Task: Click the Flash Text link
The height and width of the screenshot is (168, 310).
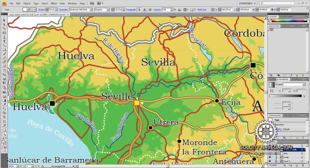Action: pyautogui.click(x=202, y=10)
